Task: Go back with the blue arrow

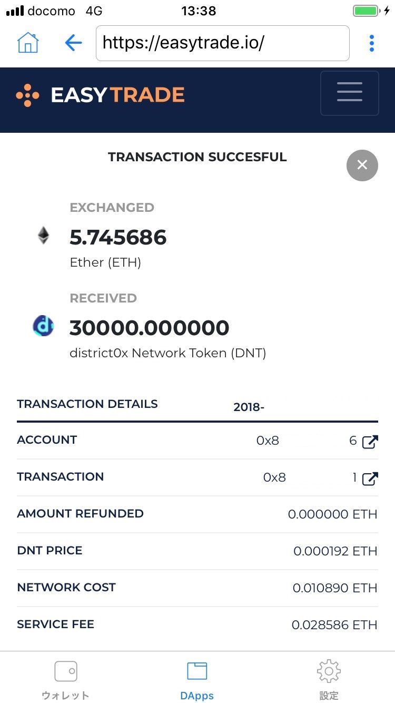Action: (x=73, y=43)
